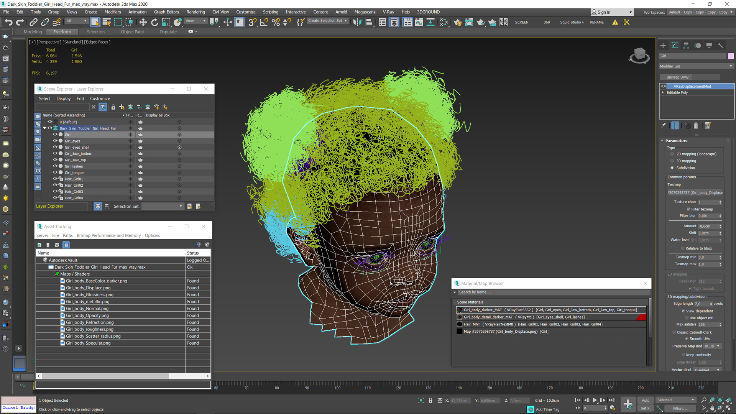Viewport: 736px width, 414px height.
Task: Open Select by Name dialog
Action: pyautogui.click(x=107, y=22)
